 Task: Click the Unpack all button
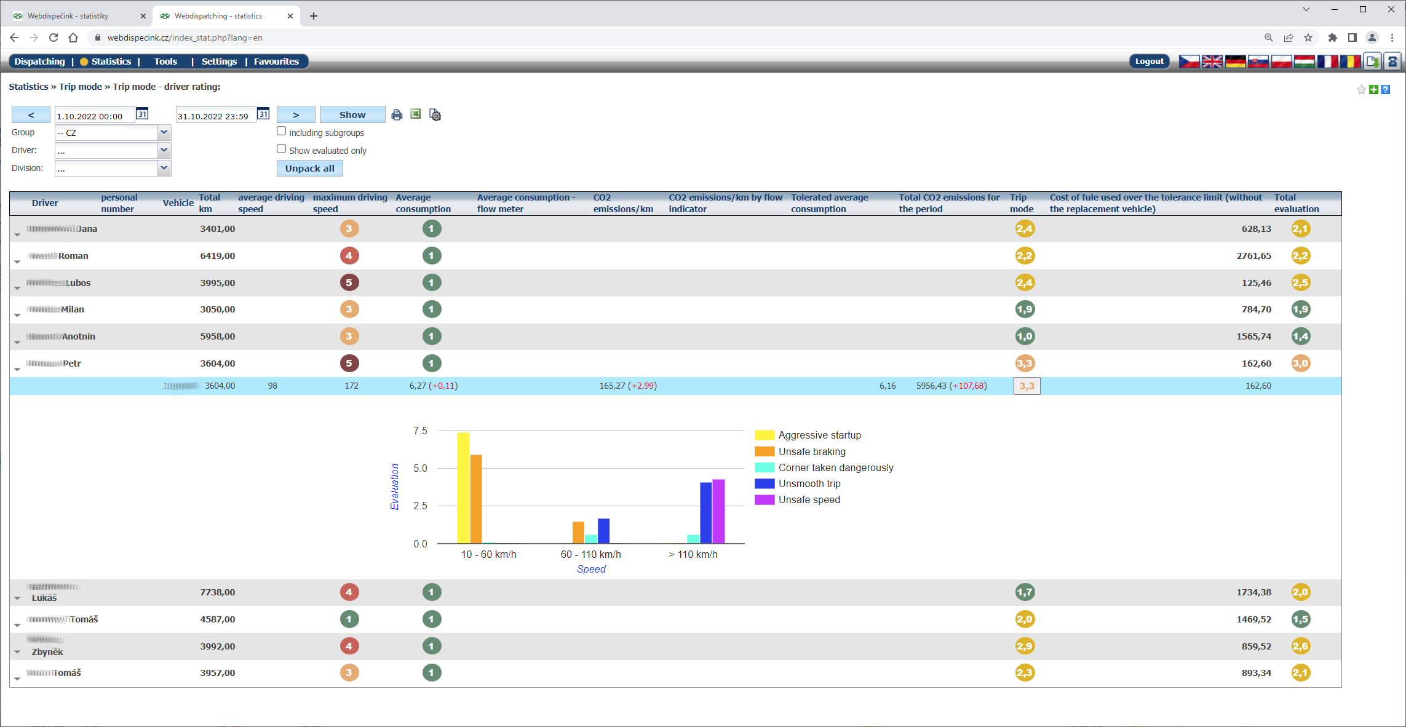click(x=309, y=169)
